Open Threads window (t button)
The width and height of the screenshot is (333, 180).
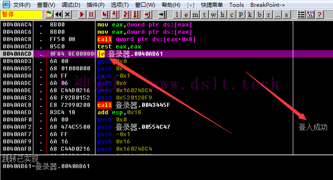point(204,15)
